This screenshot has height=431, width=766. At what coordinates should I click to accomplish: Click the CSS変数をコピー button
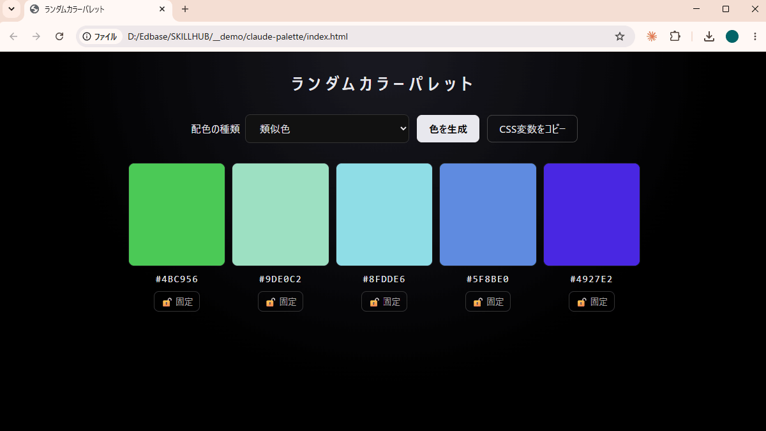532,129
